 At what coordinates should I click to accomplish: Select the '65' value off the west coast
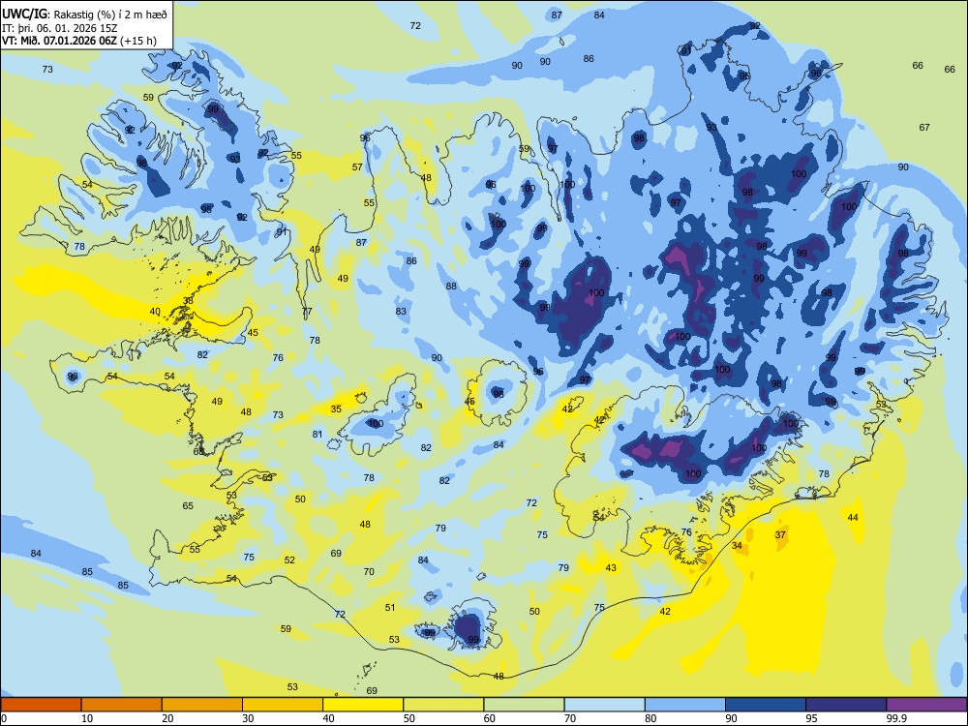(x=188, y=505)
